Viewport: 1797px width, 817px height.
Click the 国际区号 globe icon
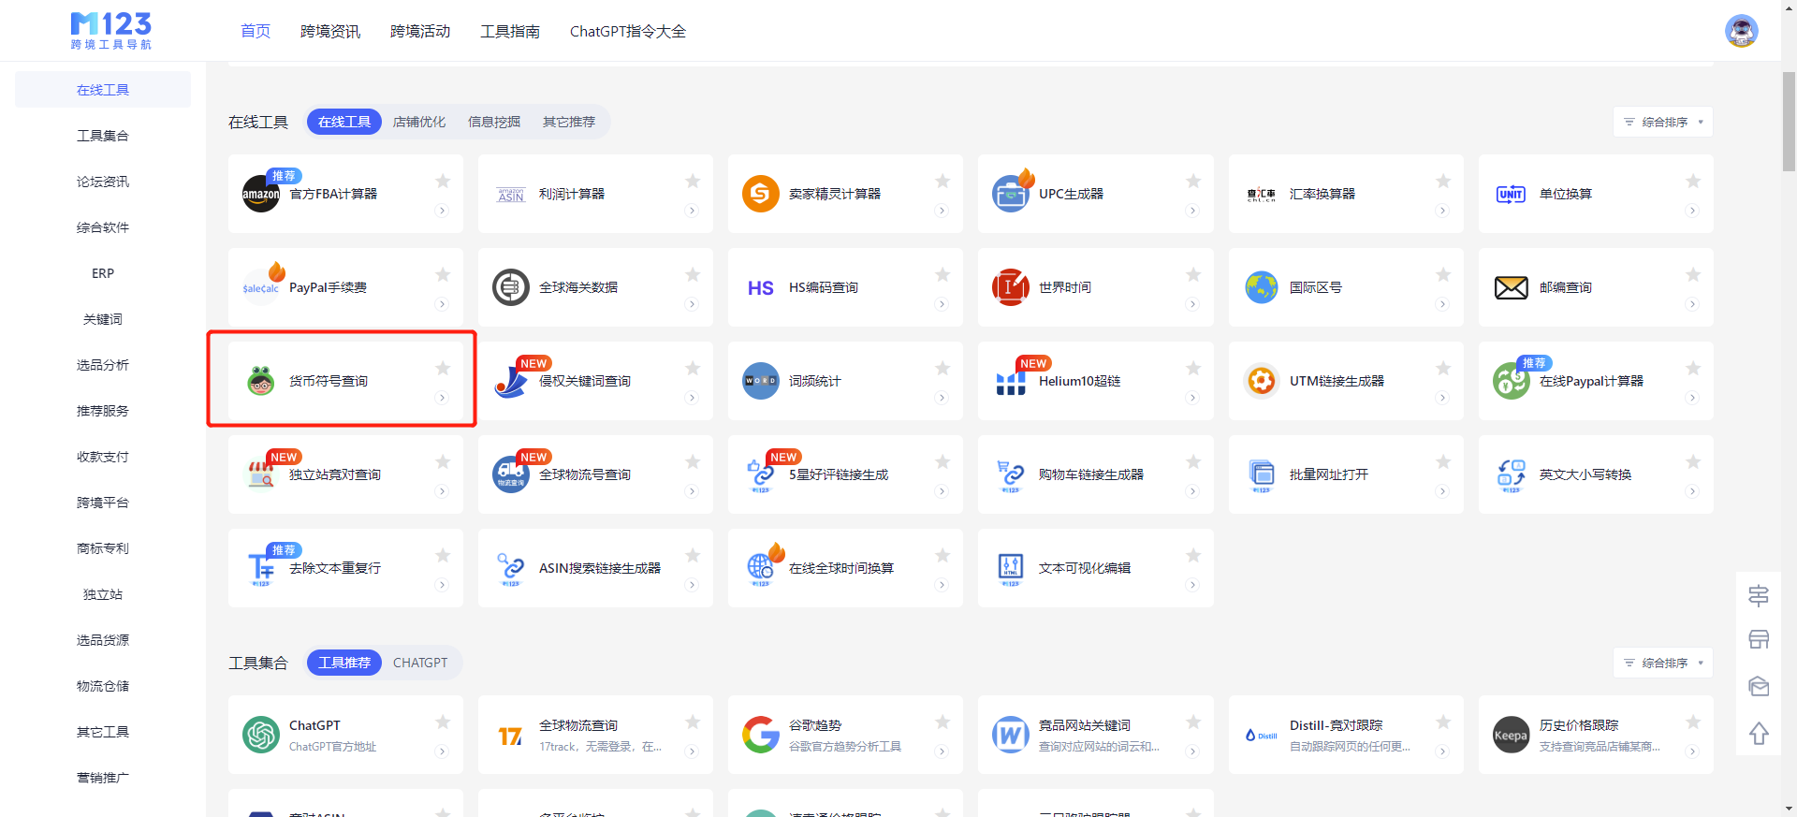tap(1262, 287)
